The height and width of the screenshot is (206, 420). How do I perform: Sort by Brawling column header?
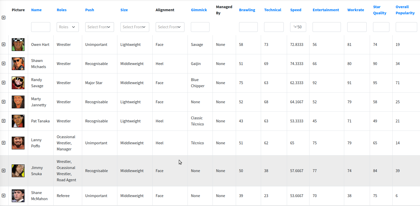tap(247, 10)
